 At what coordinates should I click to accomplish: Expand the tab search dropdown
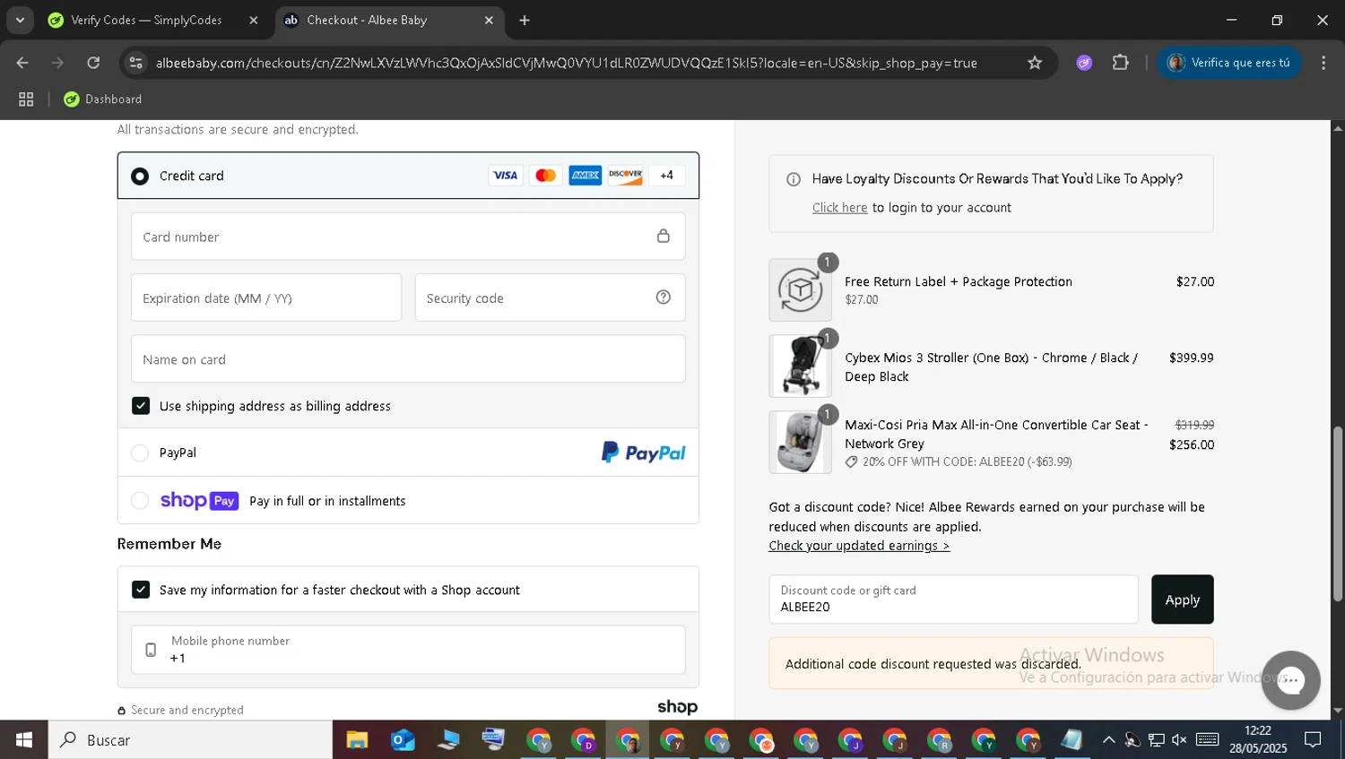(x=20, y=20)
